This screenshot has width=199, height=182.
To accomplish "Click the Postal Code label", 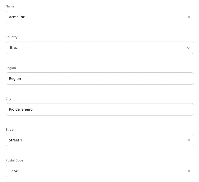I will click(x=14, y=160).
